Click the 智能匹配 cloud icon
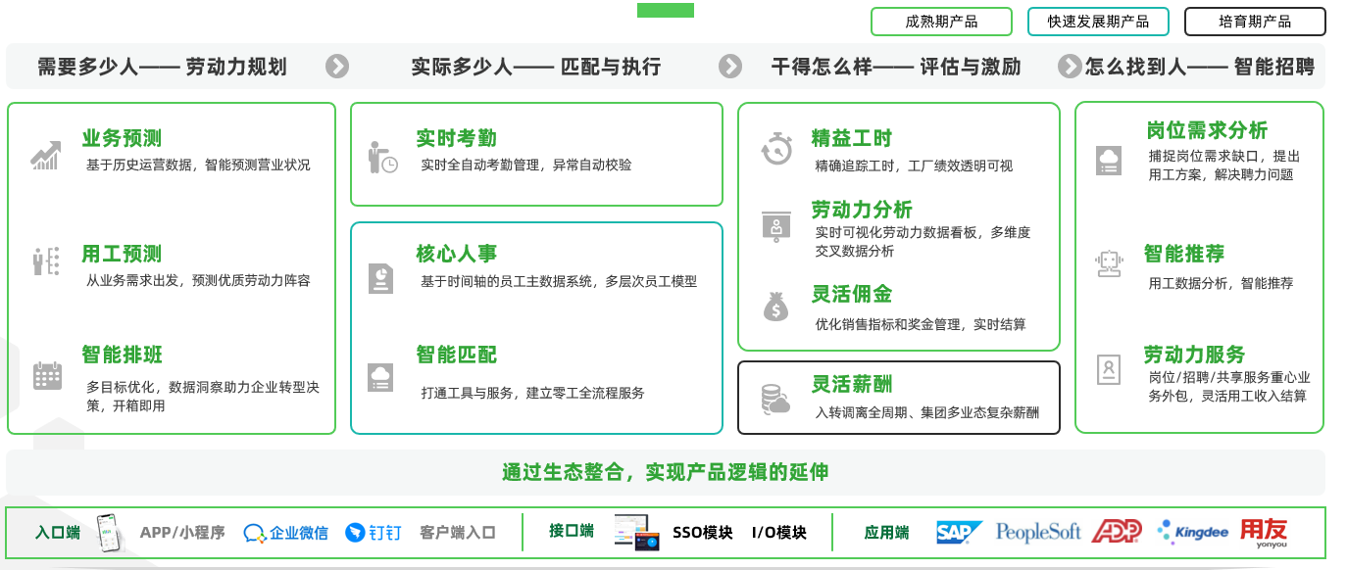Viewport: 1347px width, 570px height. [380, 377]
